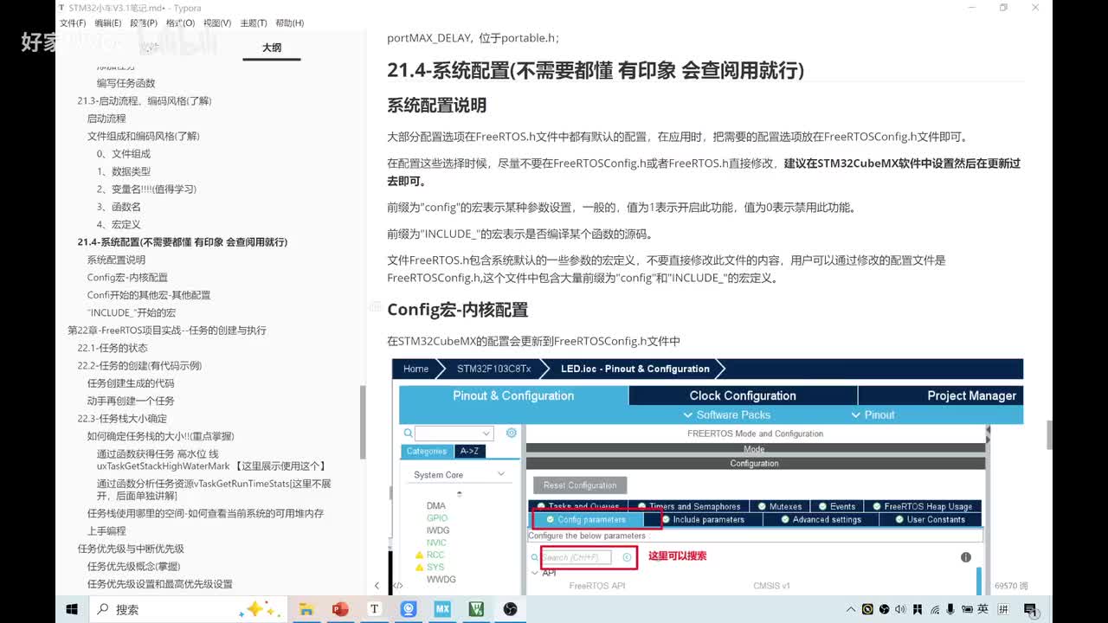The width and height of the screenshot is (1108, 623).
Task: Go to outline entry 上手编程
Action: tap(106, 530)
